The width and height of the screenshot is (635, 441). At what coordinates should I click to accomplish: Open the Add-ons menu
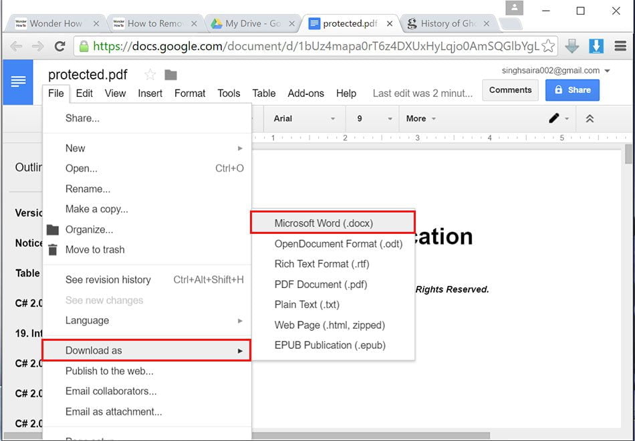click(305, 93)
